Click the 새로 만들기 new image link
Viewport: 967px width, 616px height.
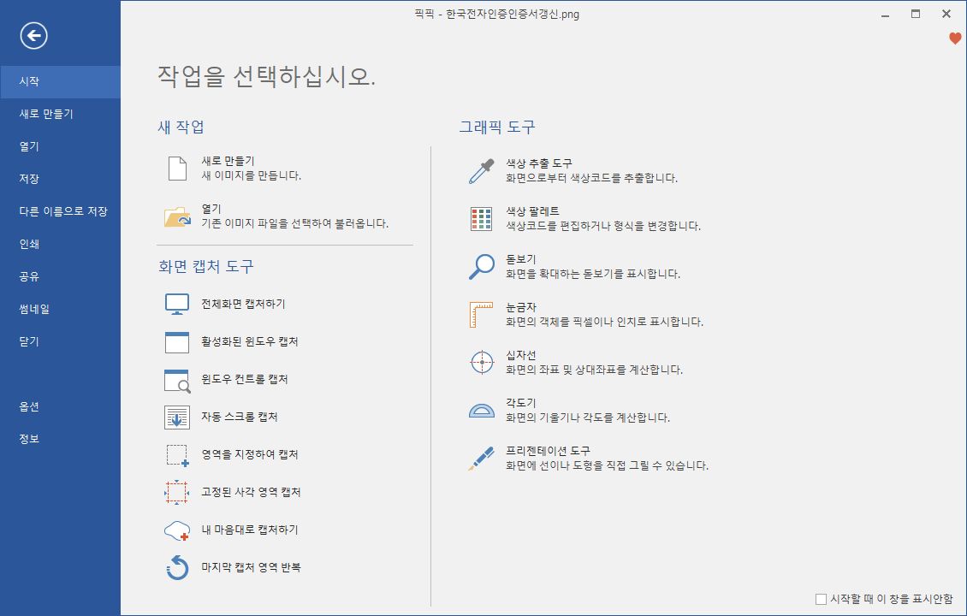(x=228, y=161)
